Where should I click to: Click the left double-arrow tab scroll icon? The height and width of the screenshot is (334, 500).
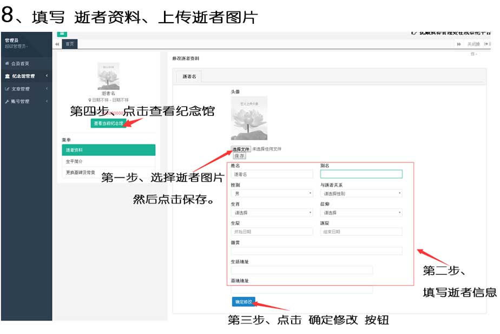(57, 44)
